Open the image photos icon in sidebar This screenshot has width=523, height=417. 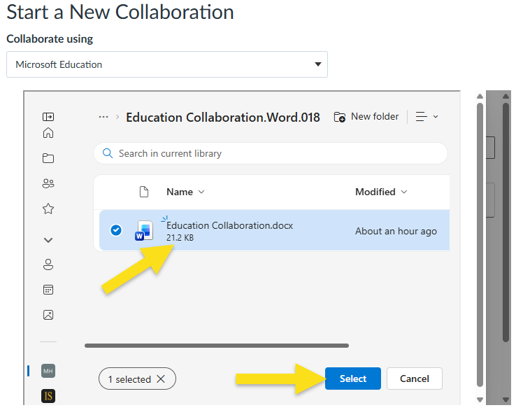[x=48, y=315]
